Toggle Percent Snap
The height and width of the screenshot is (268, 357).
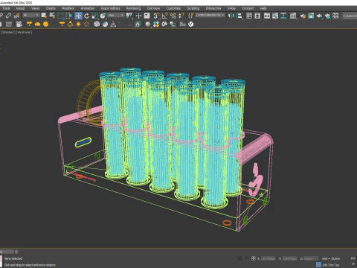173,16
